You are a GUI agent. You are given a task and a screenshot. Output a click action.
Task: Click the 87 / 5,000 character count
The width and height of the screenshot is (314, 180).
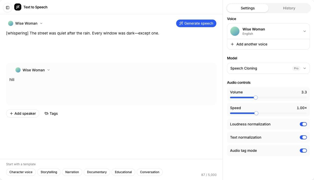209,175
